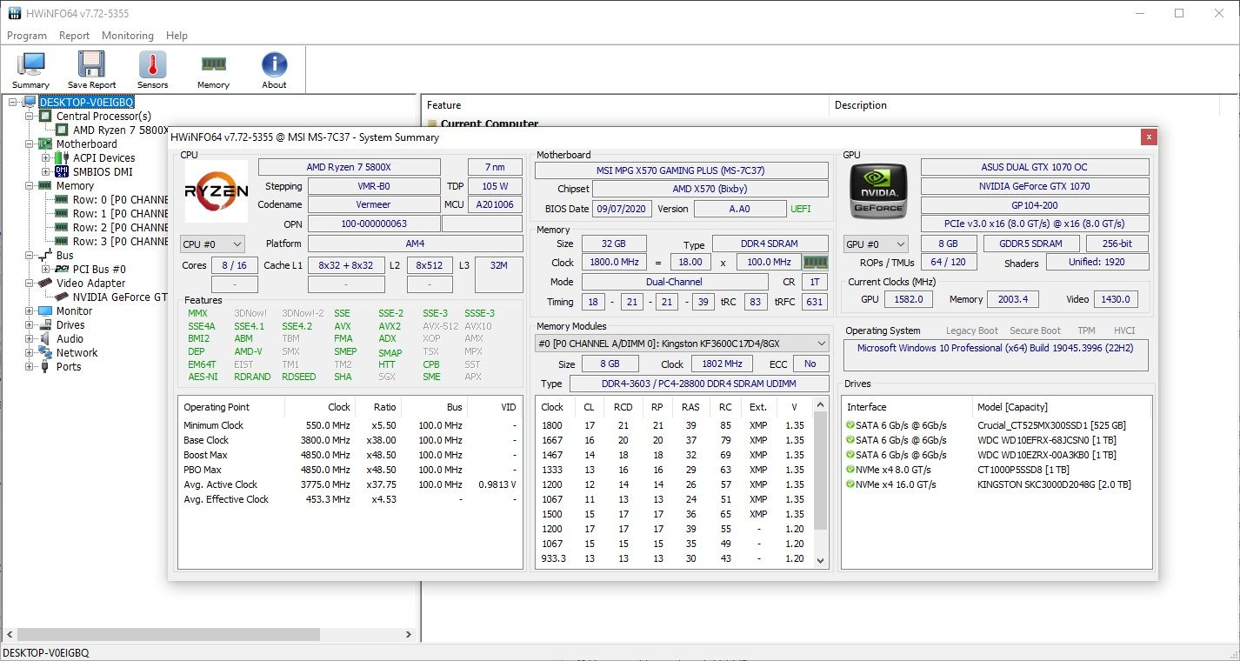Expand the Monitor tree node
Image resolution: width=1240 pixels, height=661 pixels.
tap(30, 311)
